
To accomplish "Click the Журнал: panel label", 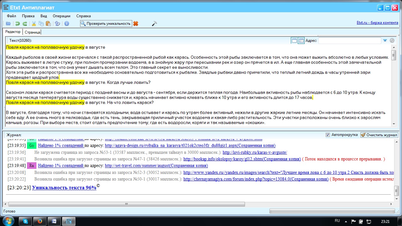I will (x=14, y=135).
